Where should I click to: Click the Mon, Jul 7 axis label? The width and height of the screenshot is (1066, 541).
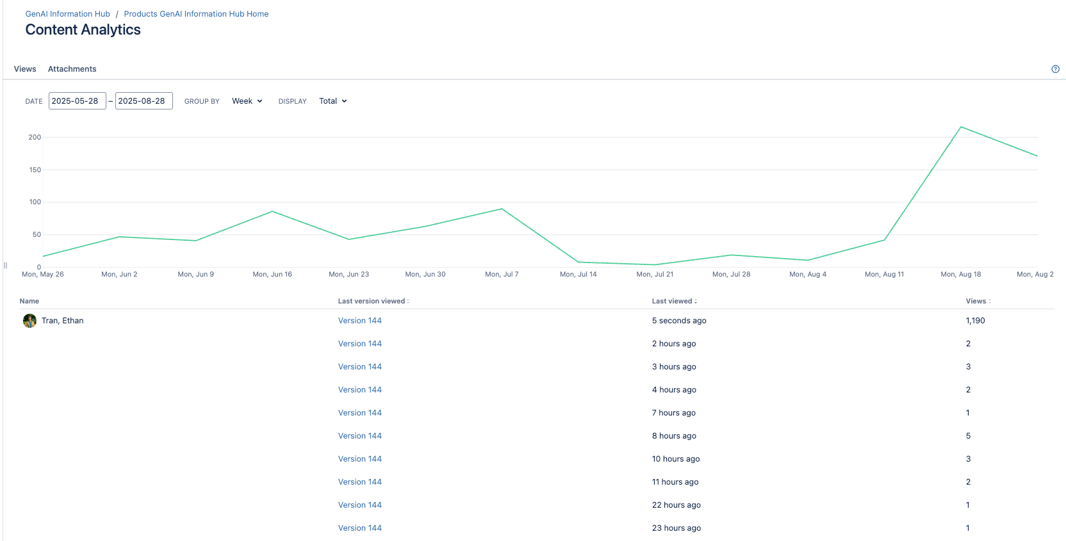pyautogui.click(x=502, y=274)
